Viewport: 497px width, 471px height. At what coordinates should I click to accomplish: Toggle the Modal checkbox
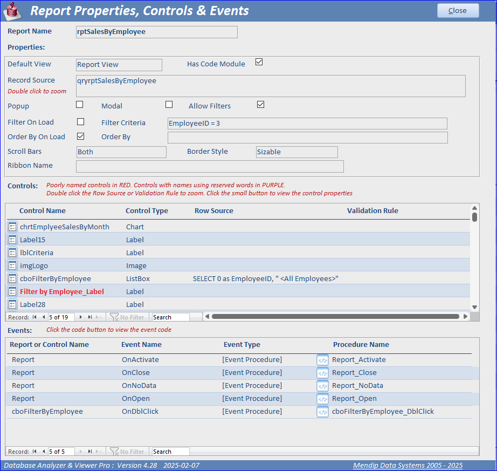coord(169,104)
